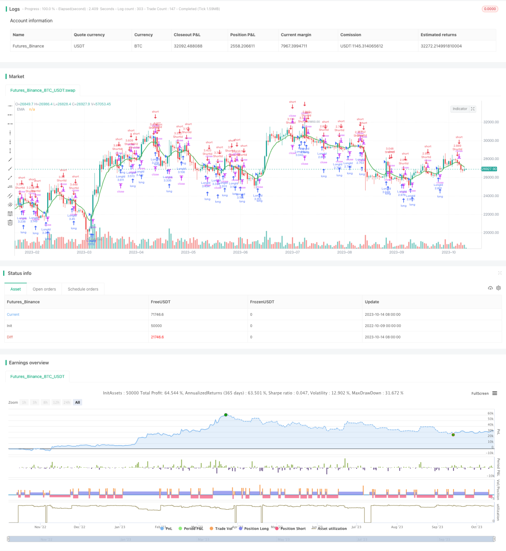Click the left handle of range navigator
This screenshot has height=551, width=506.
(9, 539)
